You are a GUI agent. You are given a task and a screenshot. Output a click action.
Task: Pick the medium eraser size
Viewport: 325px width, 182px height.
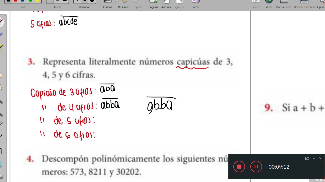coord(85,1)
